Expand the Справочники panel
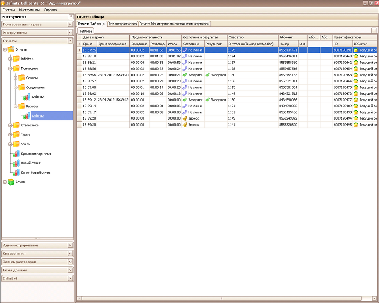 tap(70, 254)
